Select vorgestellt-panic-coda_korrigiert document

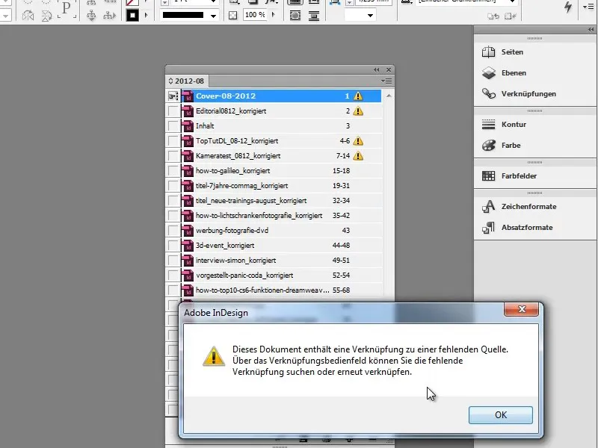click(x=282, y=275)
